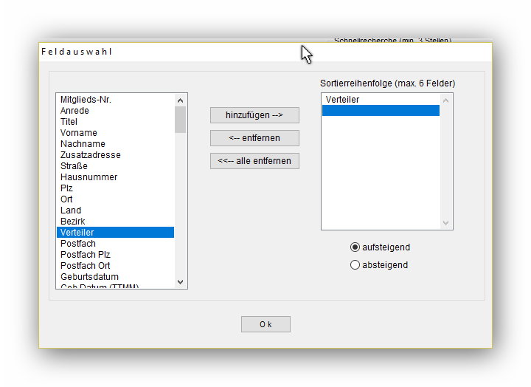Select Bezirk from available fields
The image size is (531, 387).
click(73, 222)
